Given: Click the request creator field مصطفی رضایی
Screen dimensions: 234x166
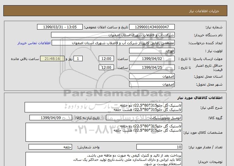Looking at the screenshot, I should click(x=113, y=43).
